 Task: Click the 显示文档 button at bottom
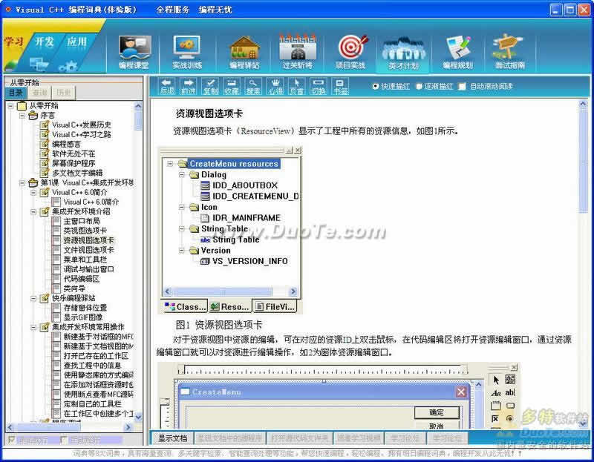click(172, 438)
